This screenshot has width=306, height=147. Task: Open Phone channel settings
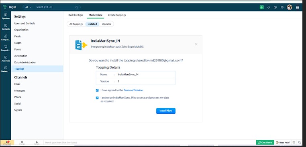click(x=18, y=97)
